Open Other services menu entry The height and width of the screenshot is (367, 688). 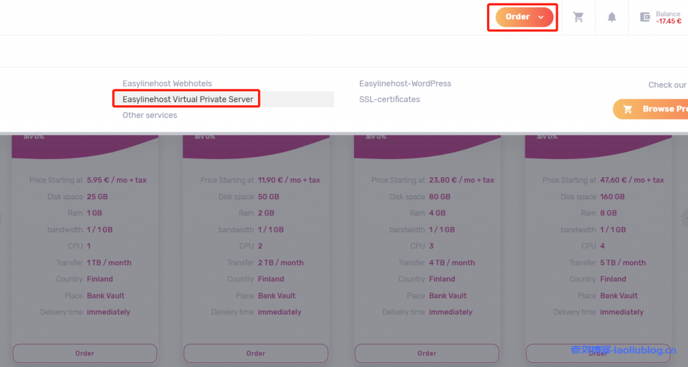tap(150, 115)
